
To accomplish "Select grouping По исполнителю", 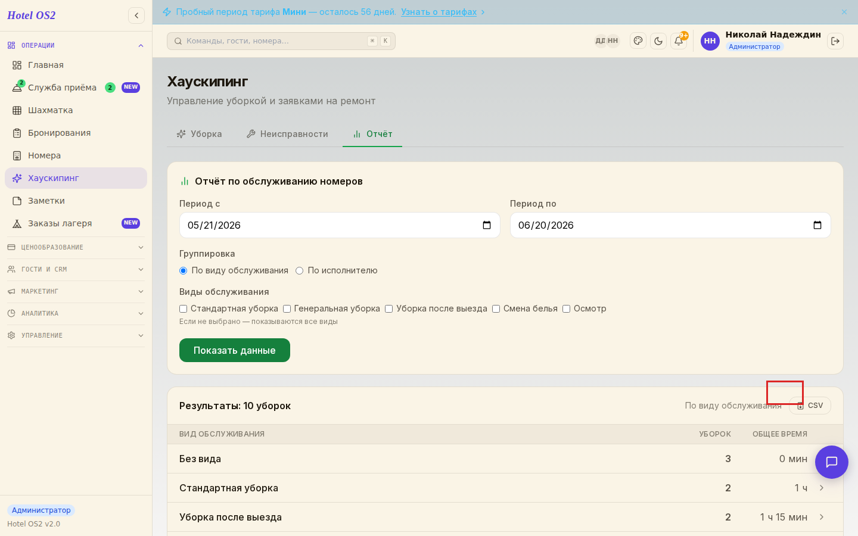I will pyautogui.click(x=300, y=270).
